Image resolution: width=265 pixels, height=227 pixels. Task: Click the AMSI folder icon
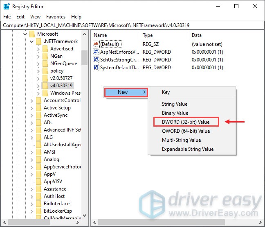pyautogui.click(x=38, y=152)
